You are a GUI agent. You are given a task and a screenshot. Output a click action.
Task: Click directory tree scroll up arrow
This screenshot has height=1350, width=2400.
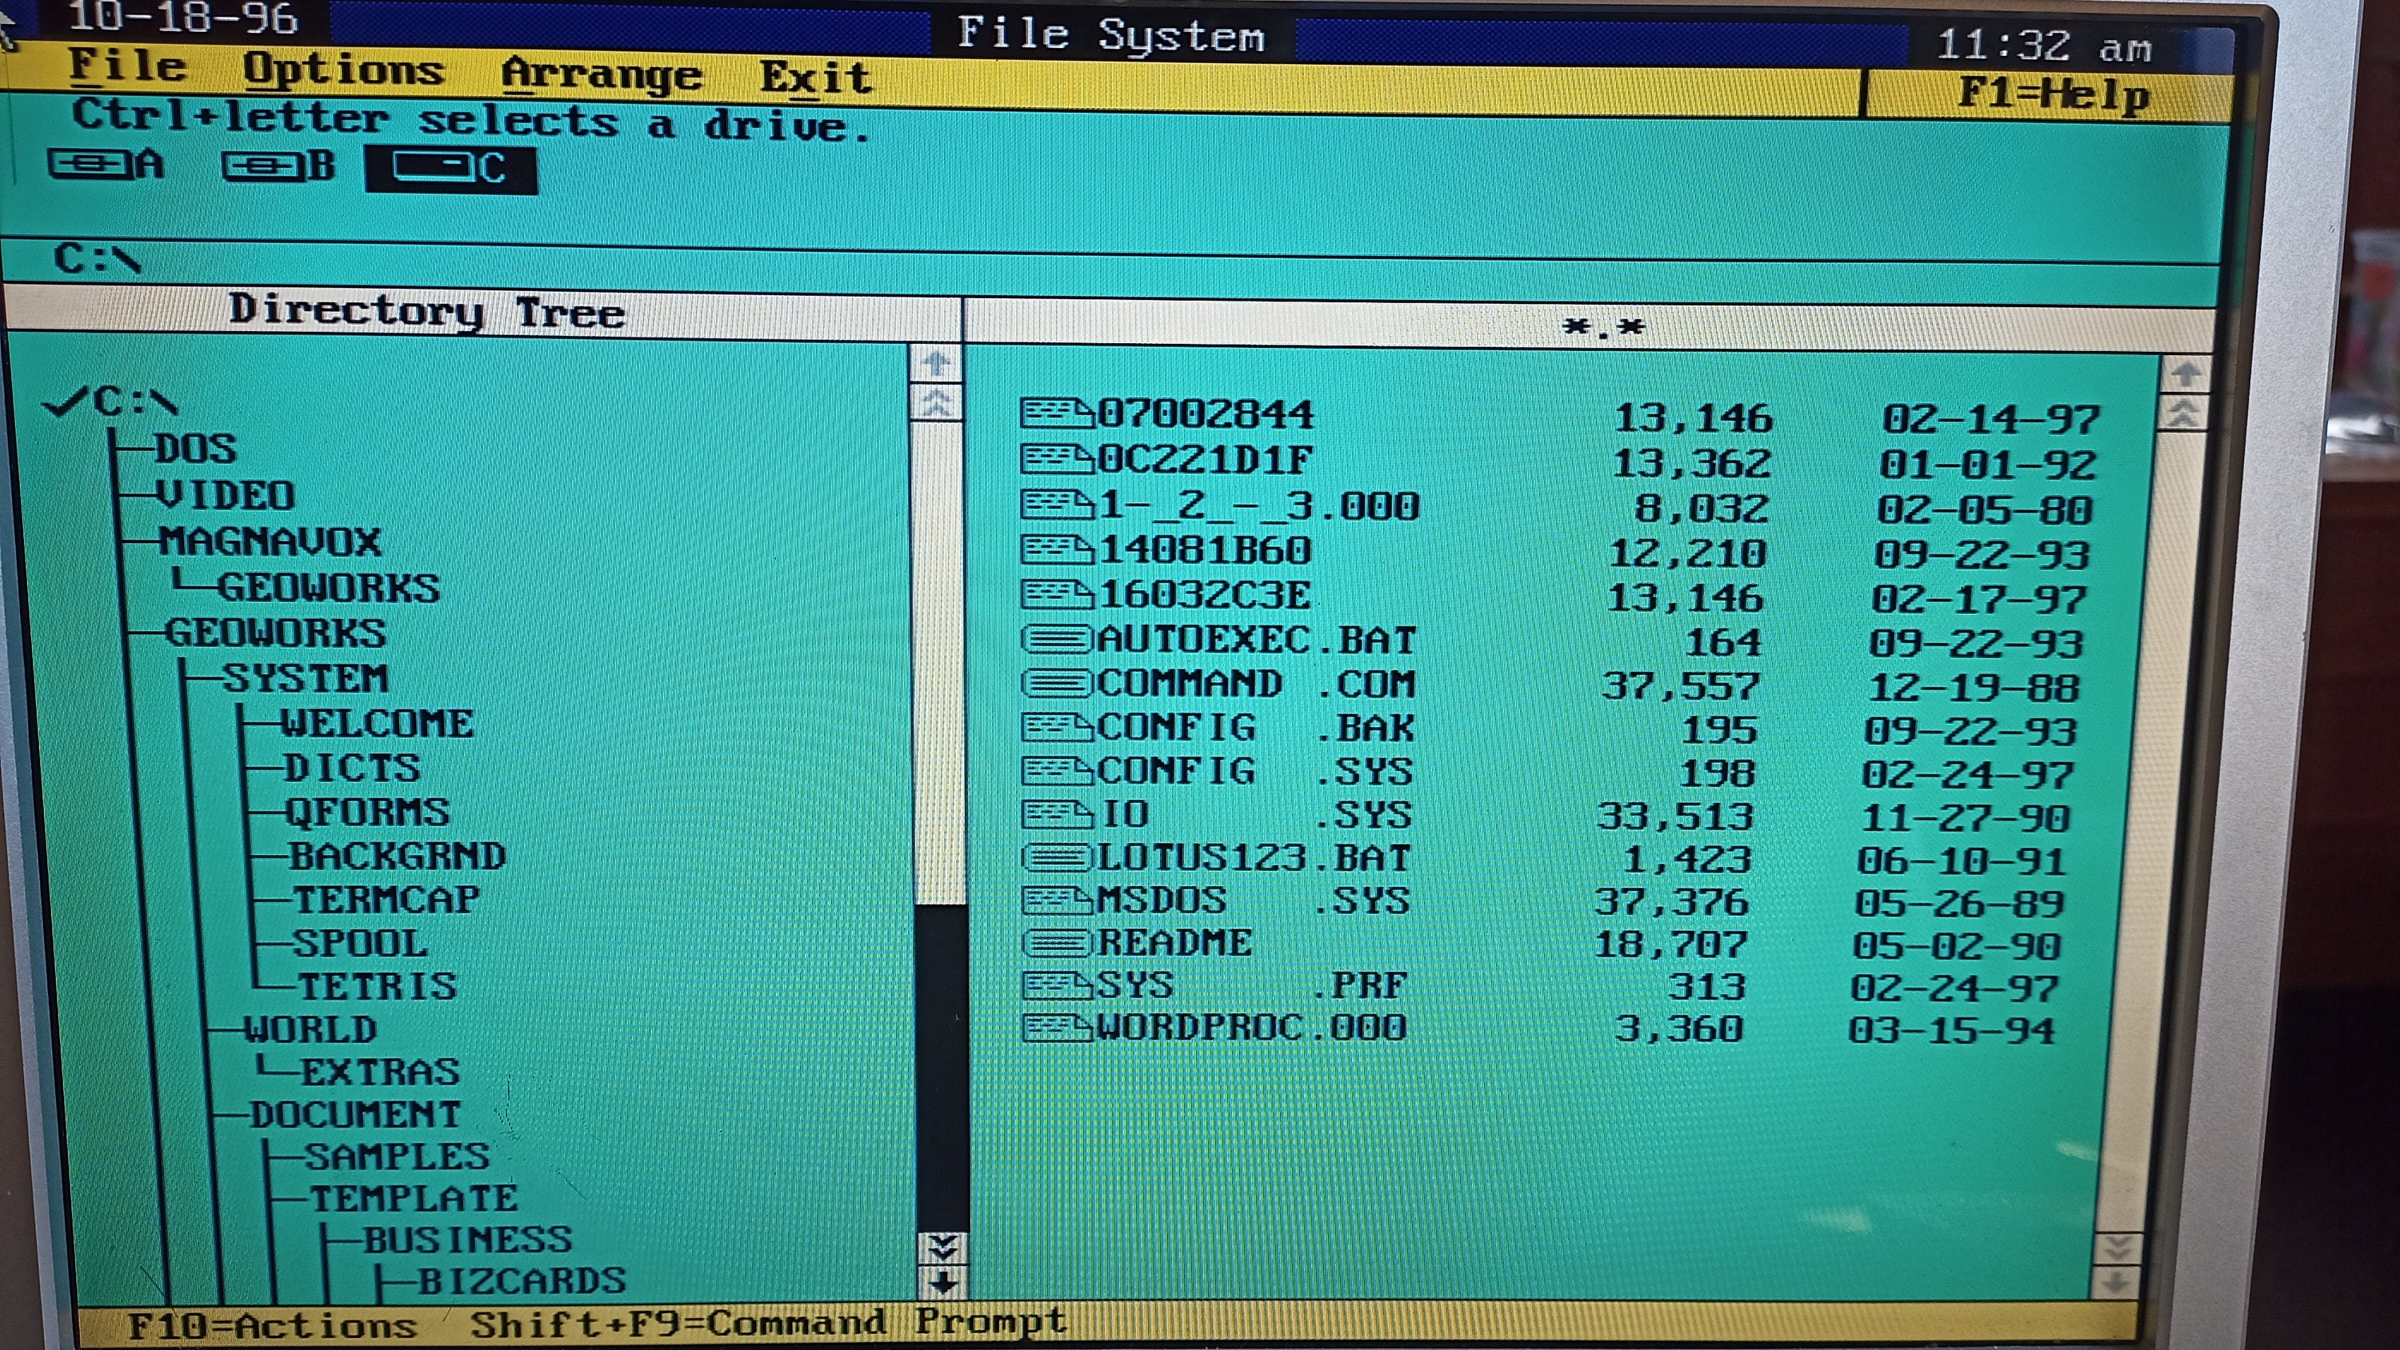(x=938, y=362)
